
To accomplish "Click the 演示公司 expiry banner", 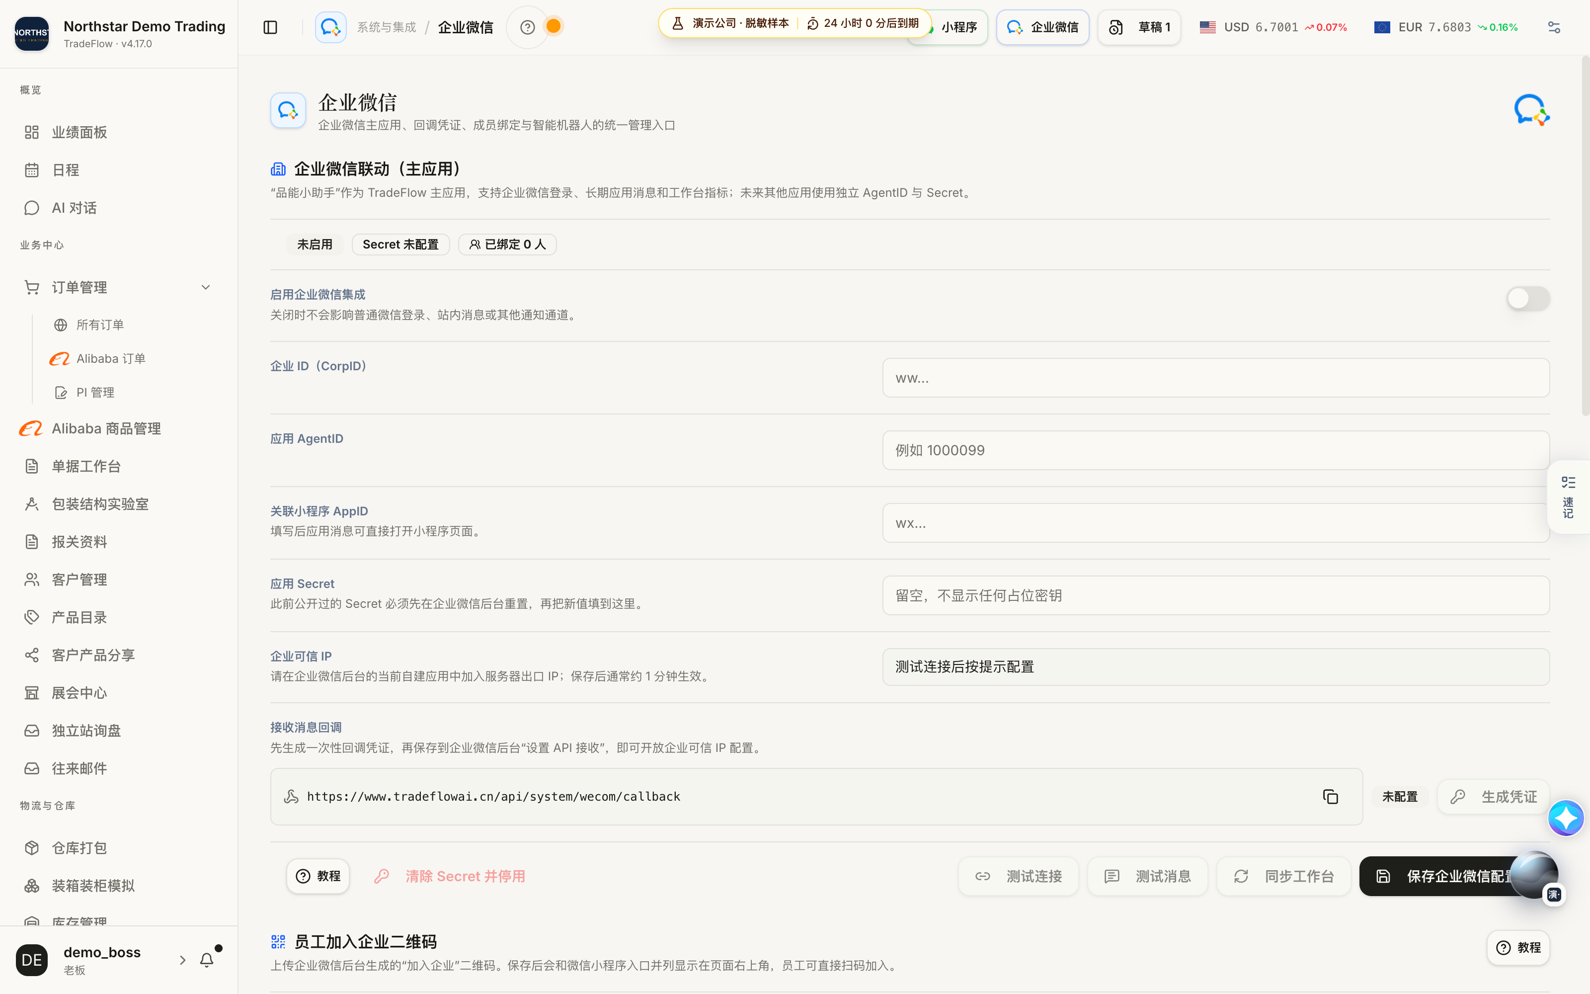I will pos(795,23).
